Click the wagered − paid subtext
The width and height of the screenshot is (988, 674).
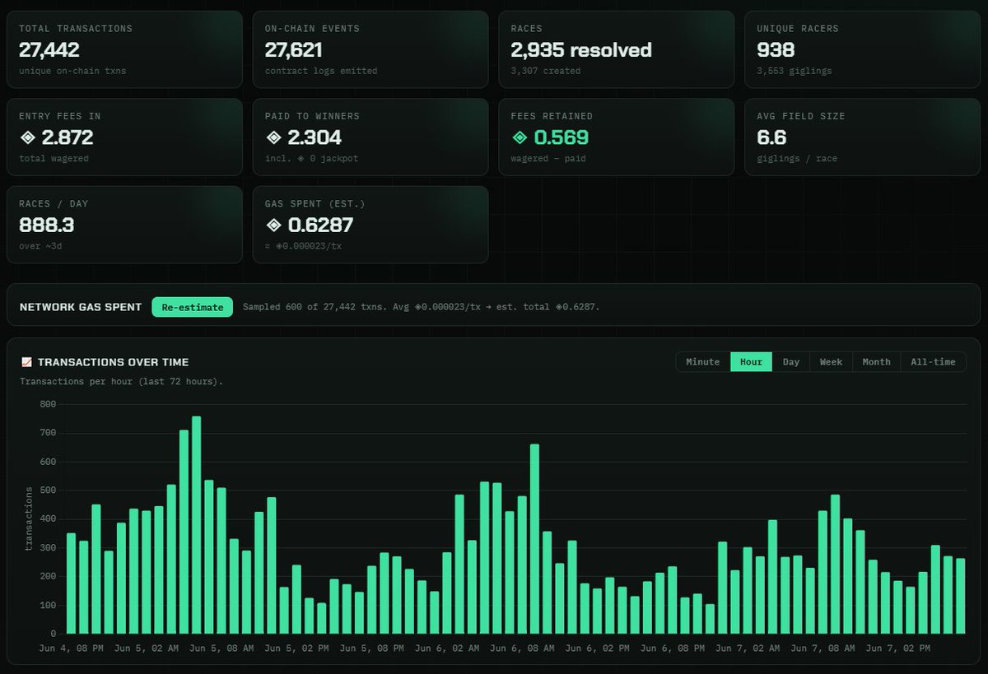[x=548, y=159]
